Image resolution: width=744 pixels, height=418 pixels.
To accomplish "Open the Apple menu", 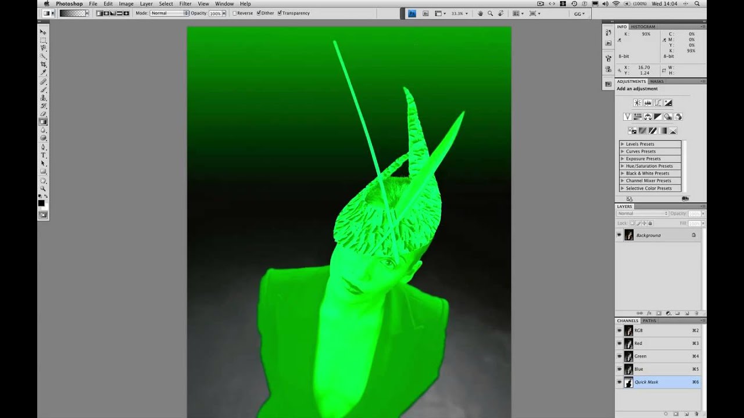I will (46, 3).
